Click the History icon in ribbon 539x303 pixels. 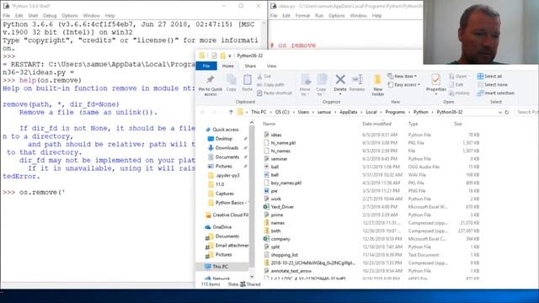click(451, 93)
